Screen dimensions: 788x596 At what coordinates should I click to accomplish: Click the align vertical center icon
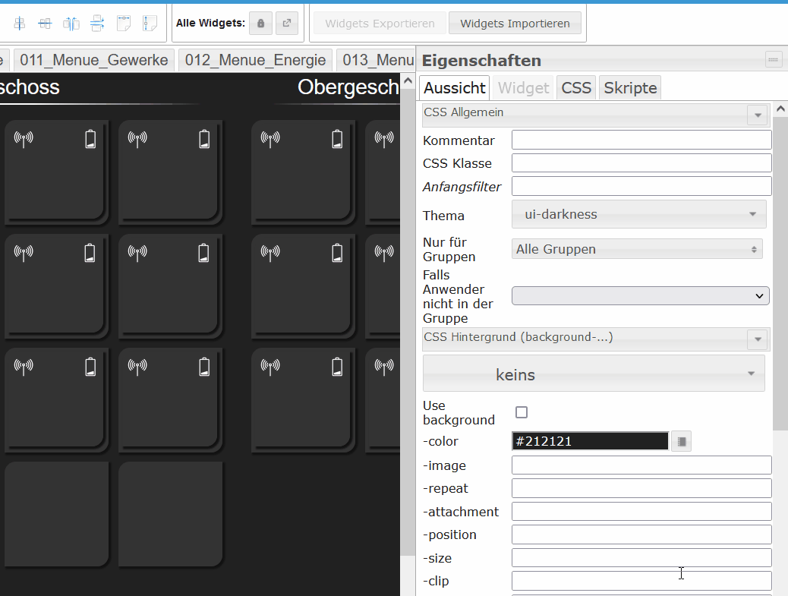(x=45, y=24)
